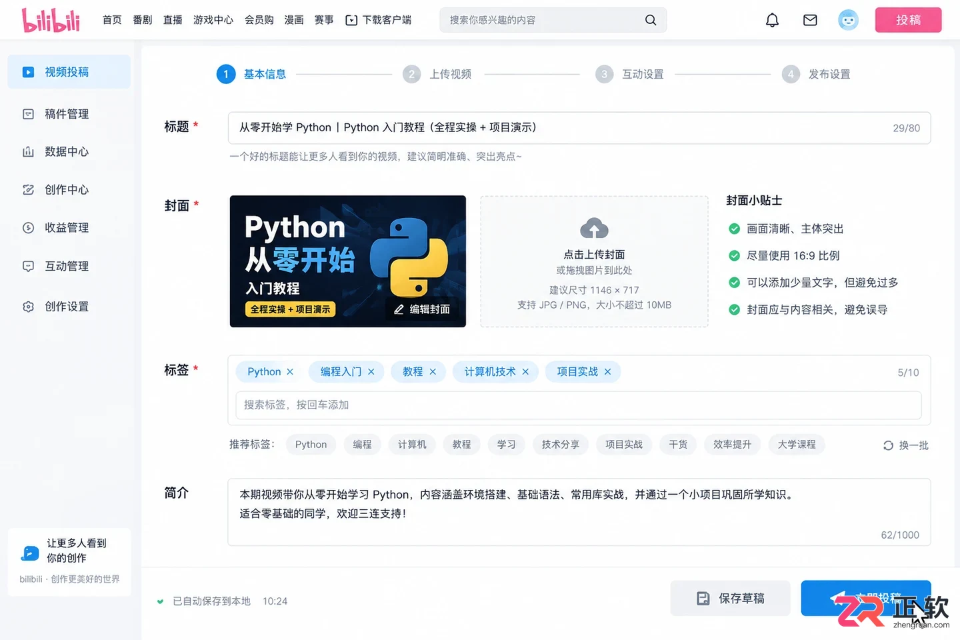Click the bilibili logo
960x640 pixels.
tap(51, 20)
